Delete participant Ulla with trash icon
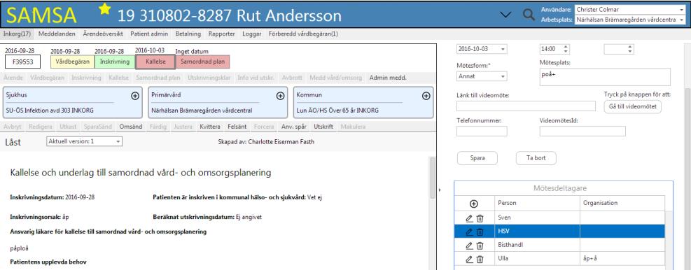Image resolution: width=691 pixels, height=270 pixels. (480, 259)
